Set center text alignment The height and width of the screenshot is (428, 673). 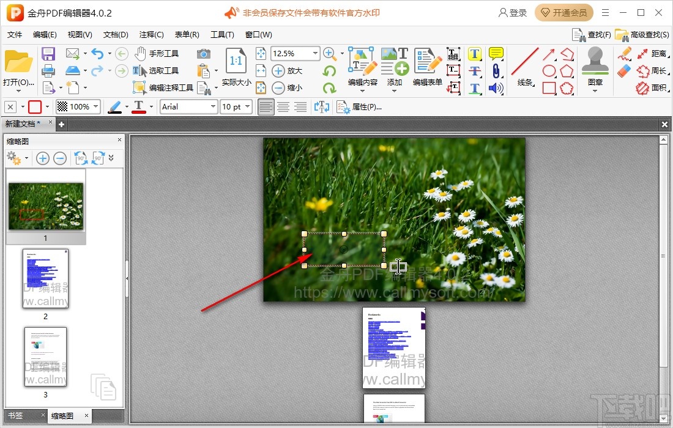pos(283,107)
